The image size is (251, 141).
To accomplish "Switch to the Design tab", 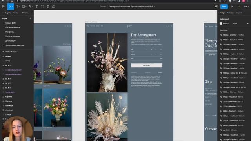I will click(222, 13).
